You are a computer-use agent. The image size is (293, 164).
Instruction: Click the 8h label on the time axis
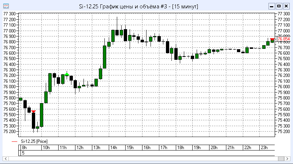pos(24,148)
